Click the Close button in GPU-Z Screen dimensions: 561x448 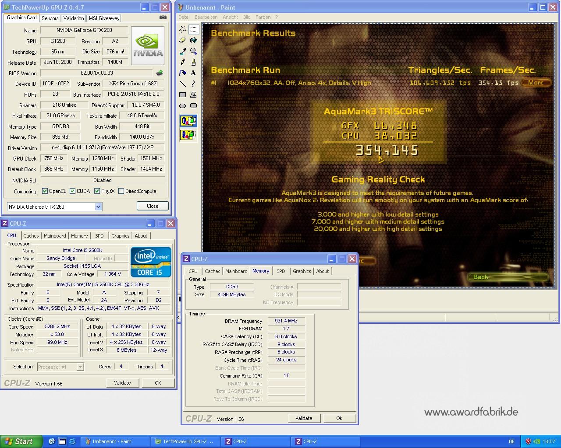[153, 206]
